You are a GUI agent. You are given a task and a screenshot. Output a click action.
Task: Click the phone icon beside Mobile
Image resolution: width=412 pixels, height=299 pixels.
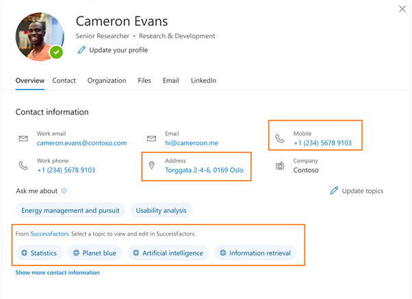pos(280,139)
